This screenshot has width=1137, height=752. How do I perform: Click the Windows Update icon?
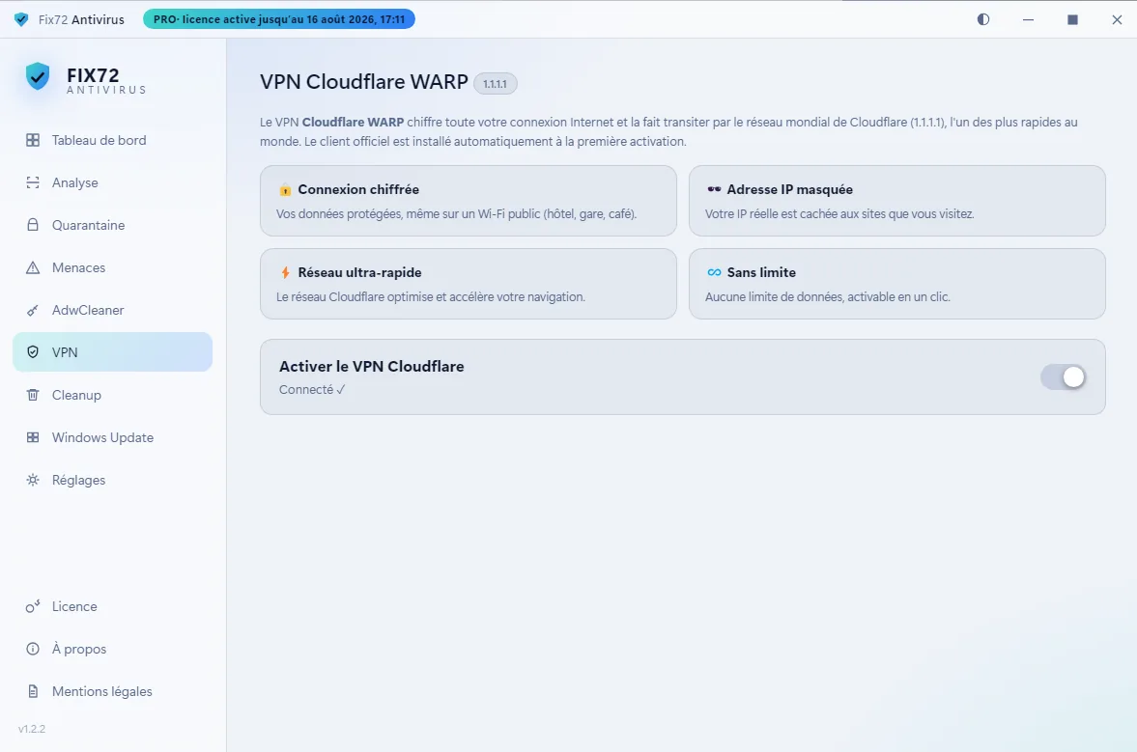[33, 437]
